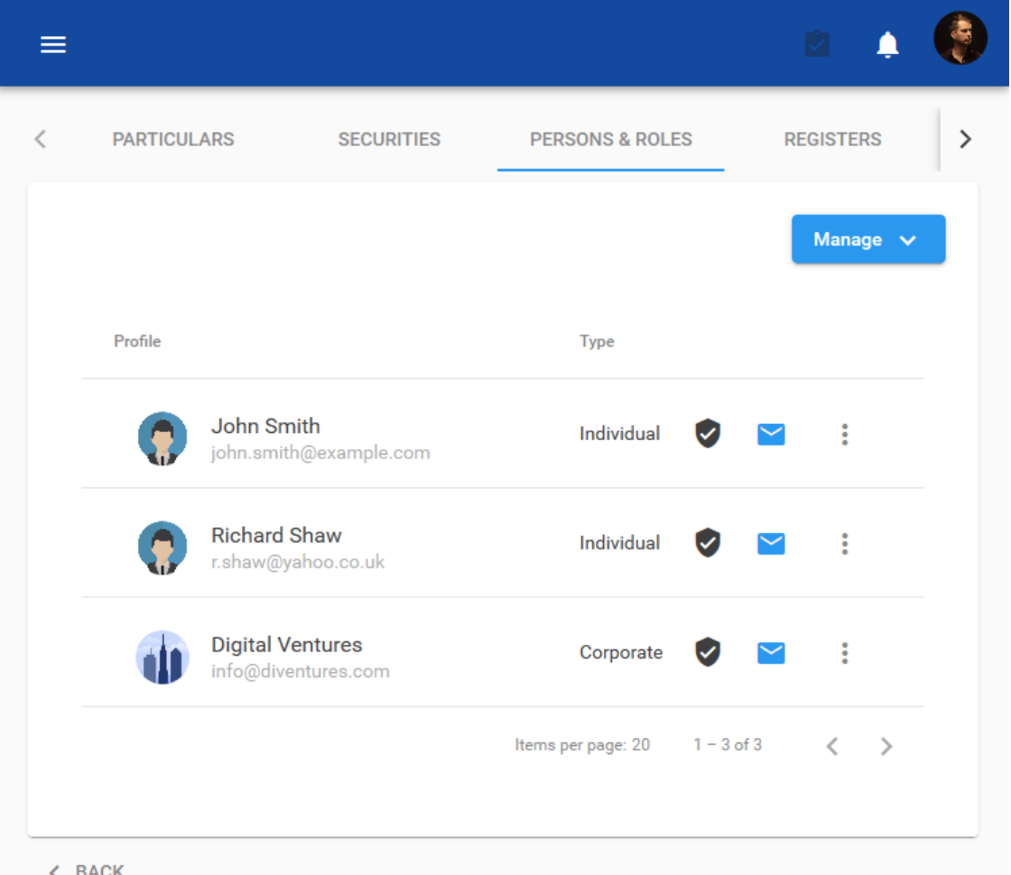Switch to the Securities tab
1011x875 pixels.
click(x=389, y=139)
